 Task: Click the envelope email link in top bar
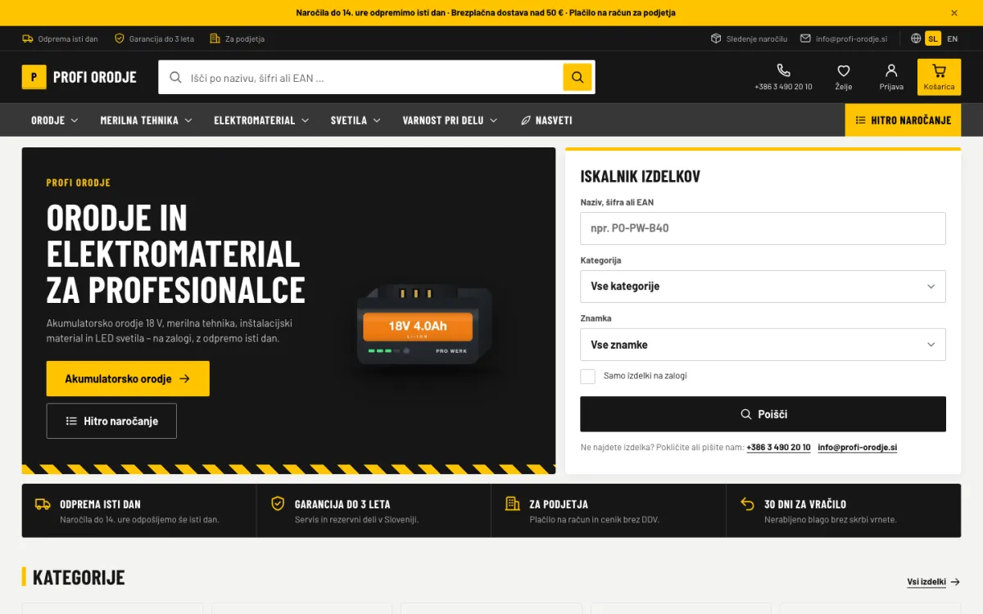844,38
